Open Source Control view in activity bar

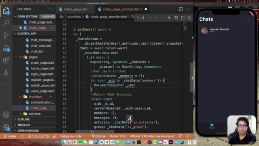click(x=6, y=35)
